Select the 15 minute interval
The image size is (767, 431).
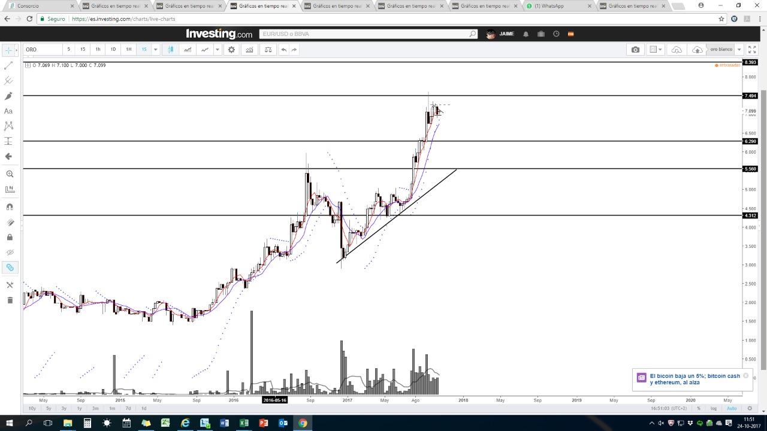pyautogui.click(x=83, y=50)
